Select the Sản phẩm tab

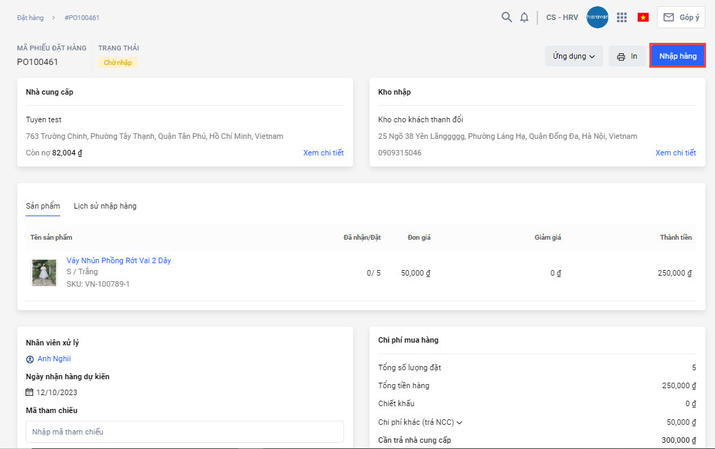[43, 206]
